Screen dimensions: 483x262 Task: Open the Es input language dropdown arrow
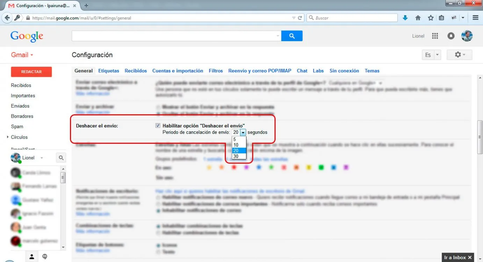point(438,55)
